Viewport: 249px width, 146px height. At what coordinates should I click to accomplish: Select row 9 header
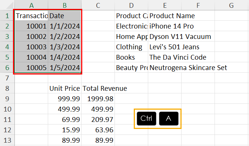(7, 99)
